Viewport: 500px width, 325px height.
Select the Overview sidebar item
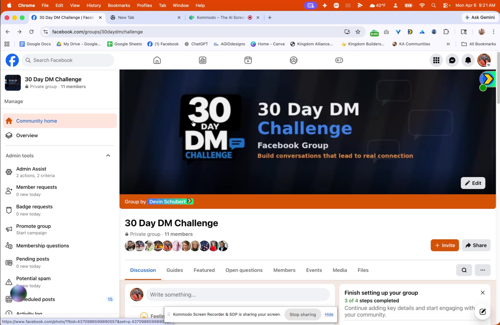(60, 136)
